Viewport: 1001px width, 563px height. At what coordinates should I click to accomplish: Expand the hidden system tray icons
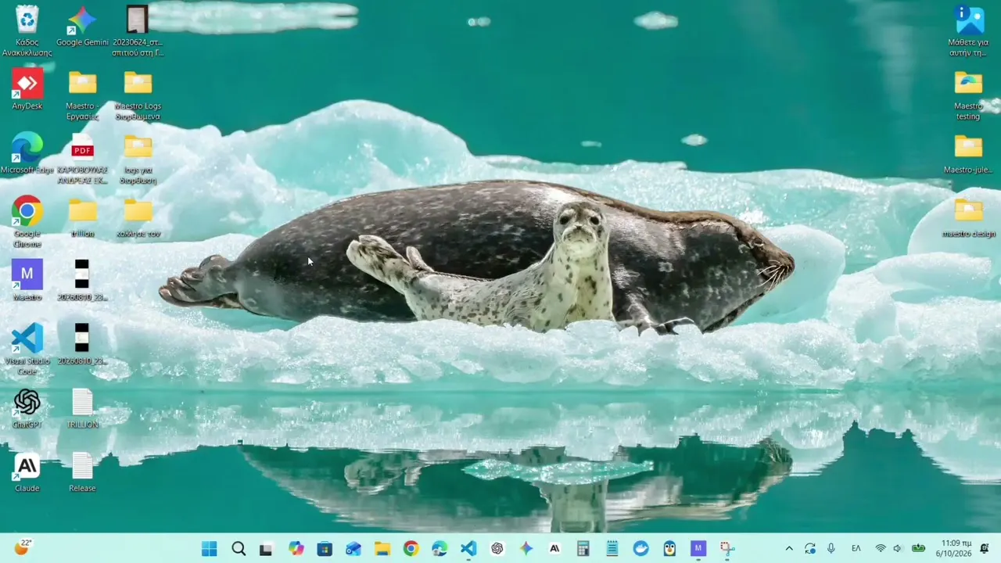(x=789, y=549)
